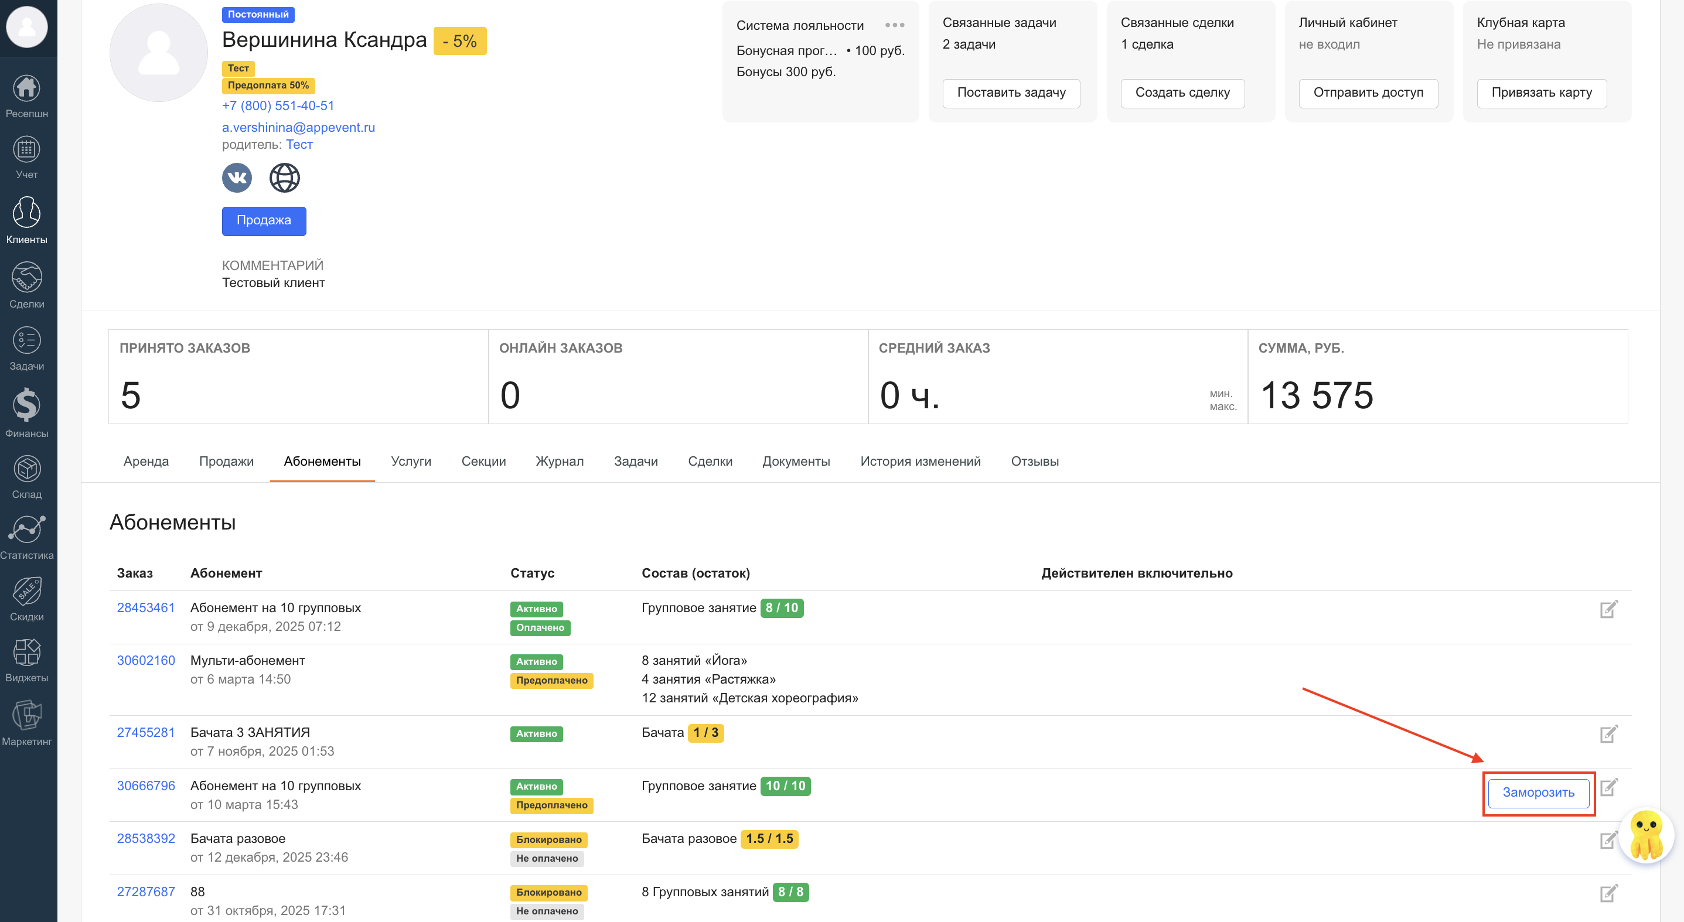Screen dimensions: 1684x922
Task: Click client email a.vershinina@appevent.ru
Action: pos(298,128)
